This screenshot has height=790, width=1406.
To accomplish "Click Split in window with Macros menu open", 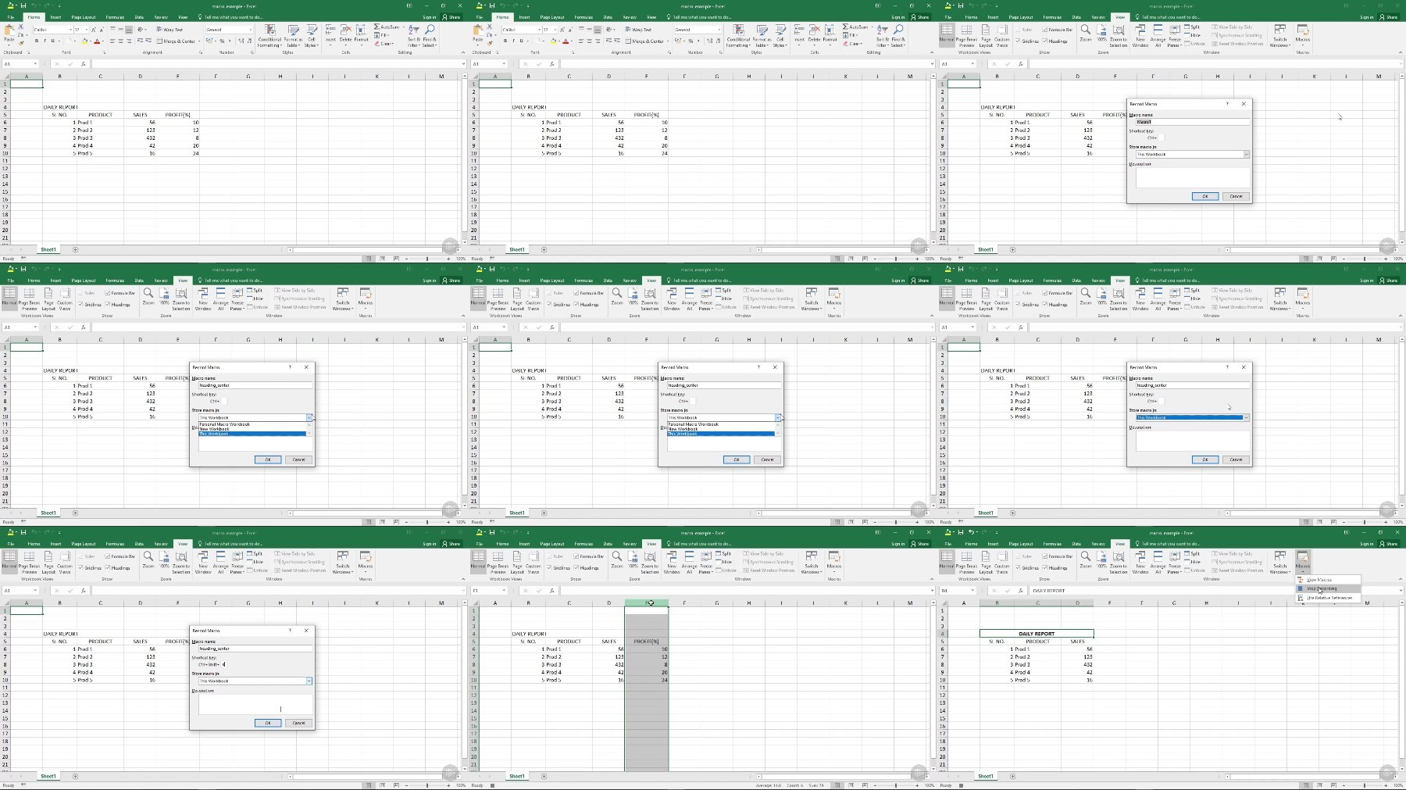I will 1192,553.
